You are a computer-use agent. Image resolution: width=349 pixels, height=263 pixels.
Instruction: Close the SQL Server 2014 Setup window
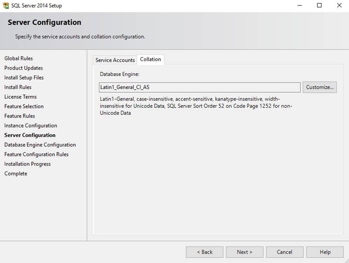click(339, 5)
